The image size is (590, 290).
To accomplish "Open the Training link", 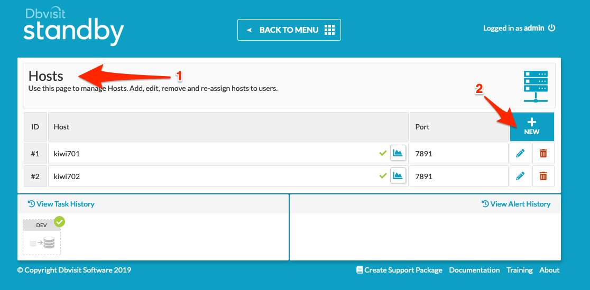I will (520, 270).
